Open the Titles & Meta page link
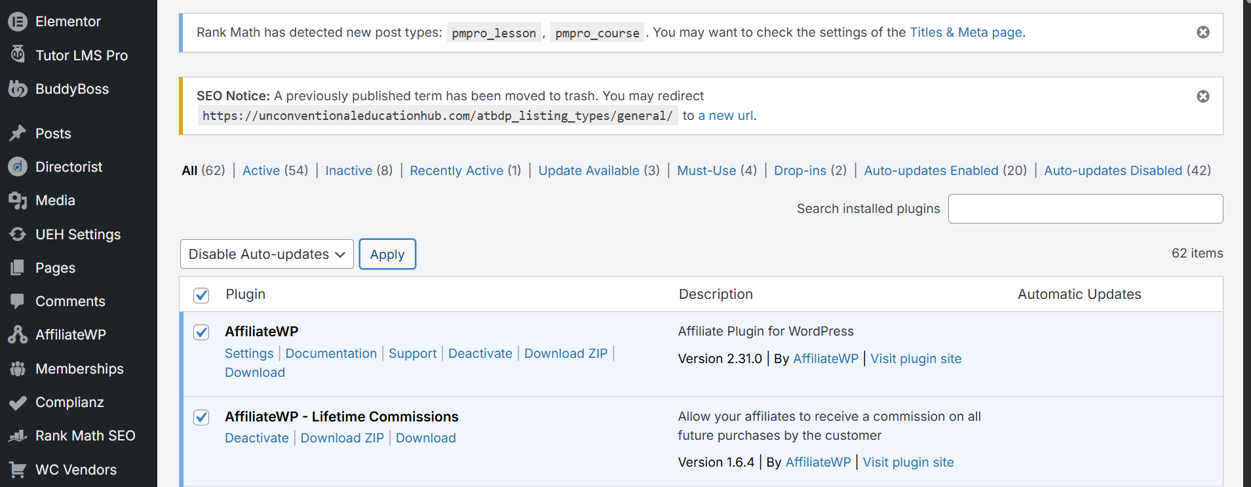 (x=965, y=32)
